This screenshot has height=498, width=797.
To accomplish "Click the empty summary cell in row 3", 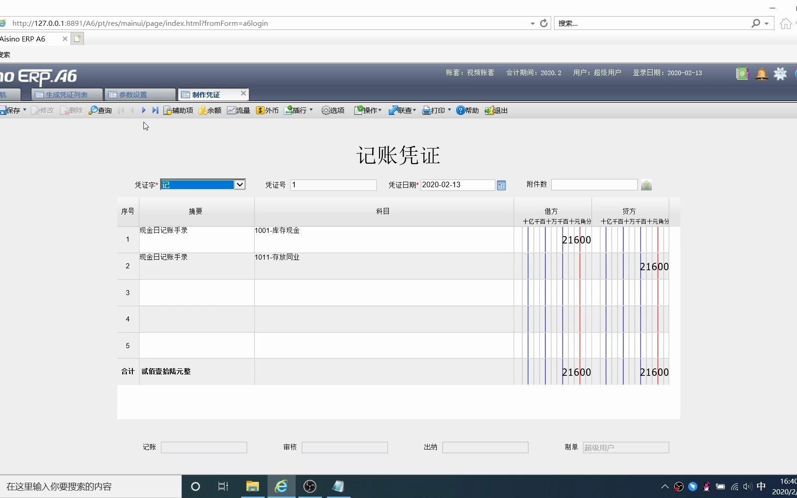I will [196, 292].
